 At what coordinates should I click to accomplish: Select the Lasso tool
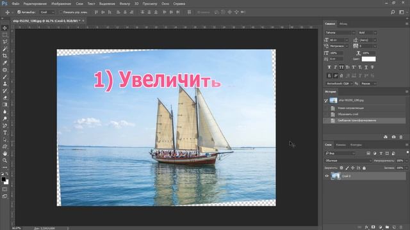tap(4, 42)
